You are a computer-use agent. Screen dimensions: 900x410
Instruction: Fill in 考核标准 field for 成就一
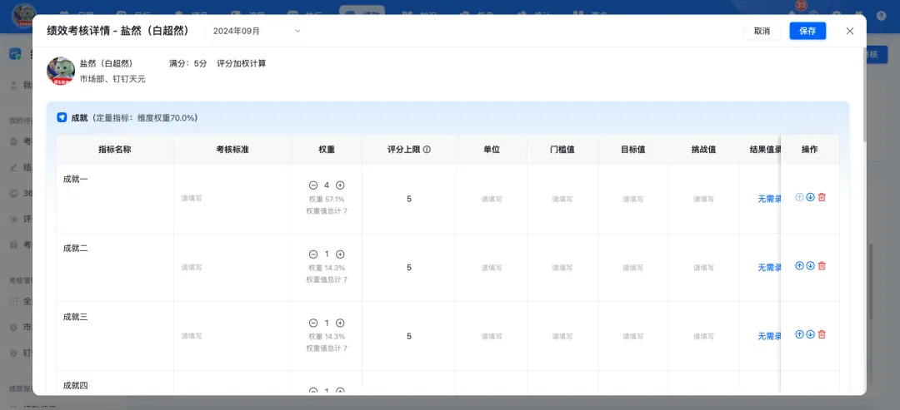click(232, 199)
